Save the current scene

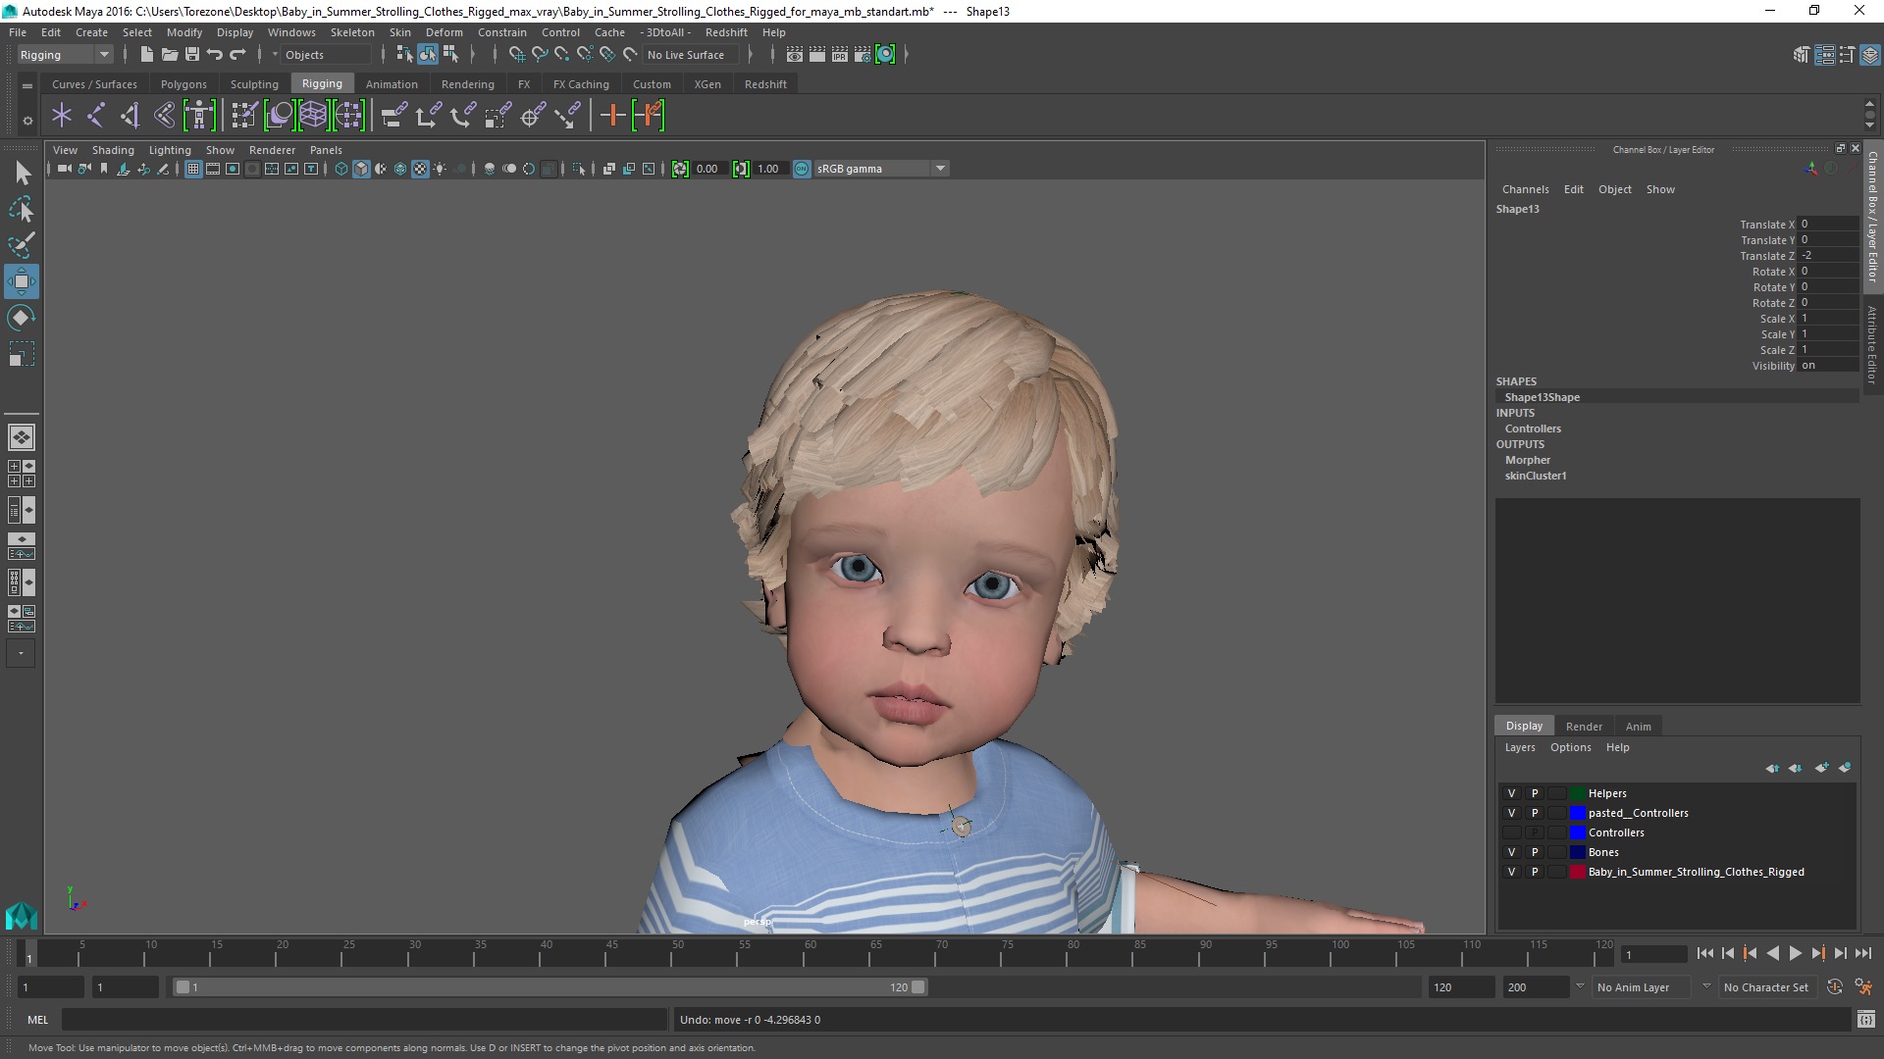point(192,55)
